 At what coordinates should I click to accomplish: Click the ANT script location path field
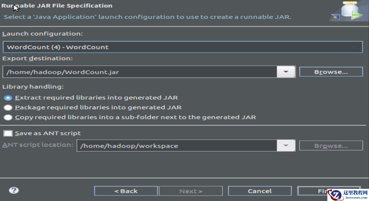click(x=176, y=146)
